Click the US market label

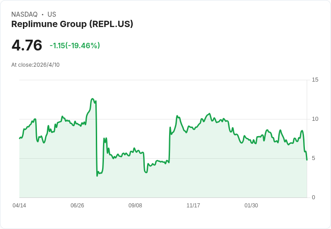[52, 14]
